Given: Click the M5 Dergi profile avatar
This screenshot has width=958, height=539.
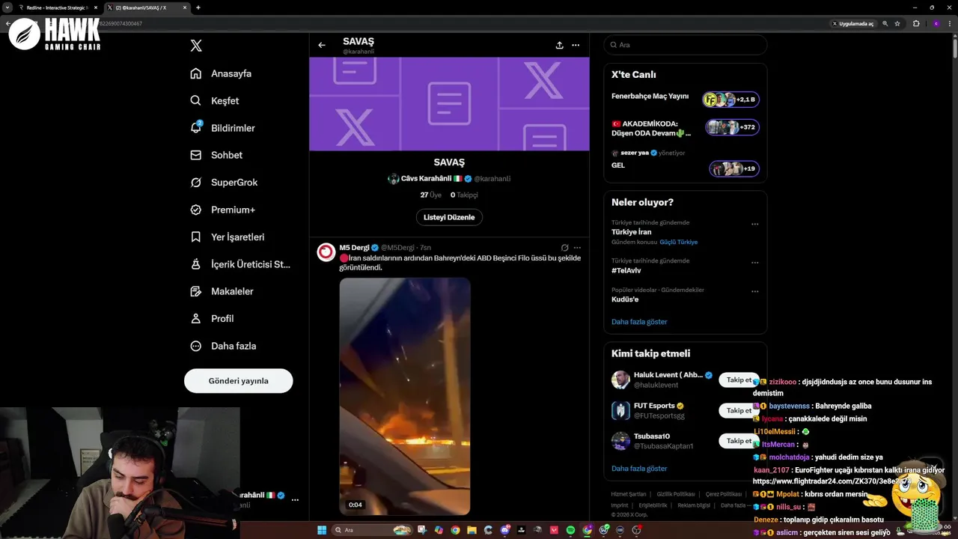Looking at the screenshot, I should tap(326, 252).
